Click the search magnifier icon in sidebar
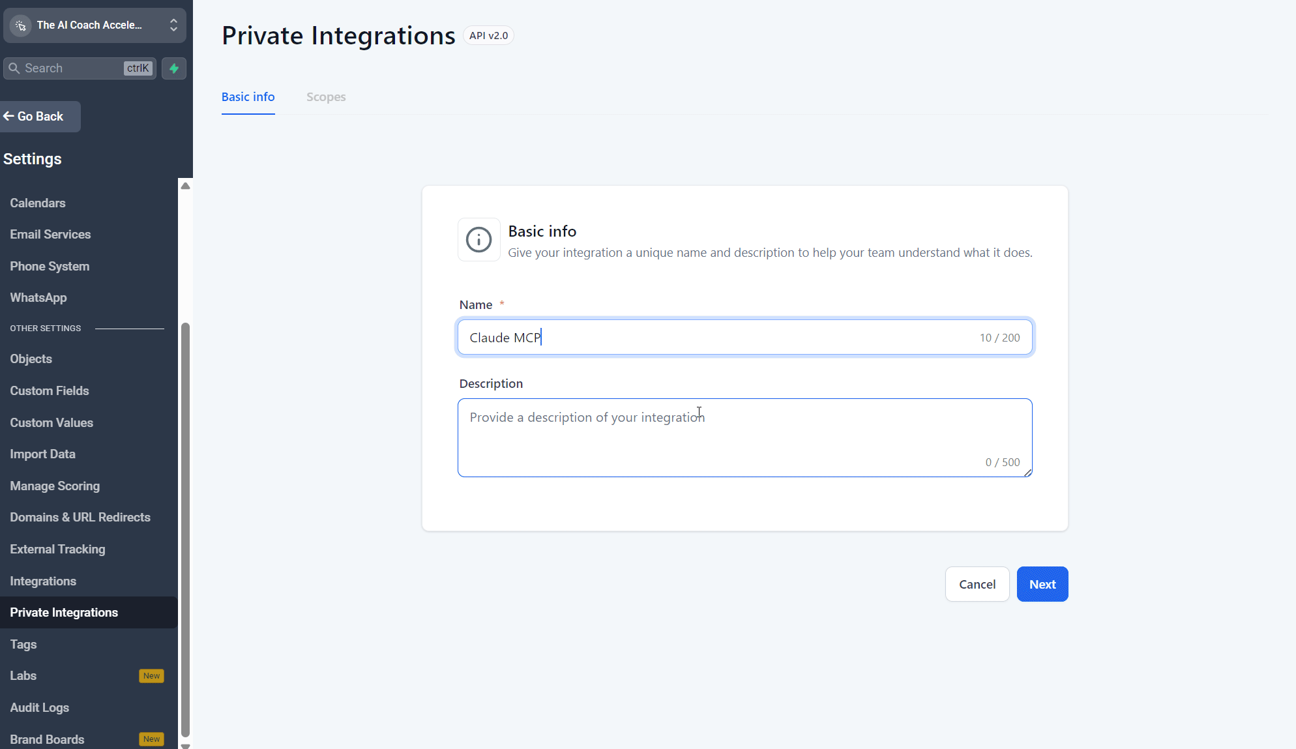Image resolution: width=1296 pixels, height=749 pixels. coord(14,68)
